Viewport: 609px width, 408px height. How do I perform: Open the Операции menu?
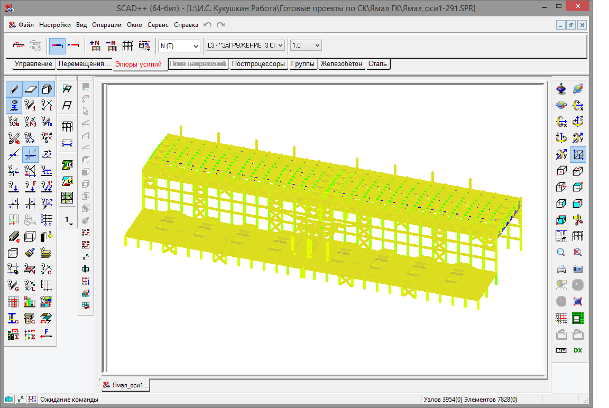click(107, 25)
